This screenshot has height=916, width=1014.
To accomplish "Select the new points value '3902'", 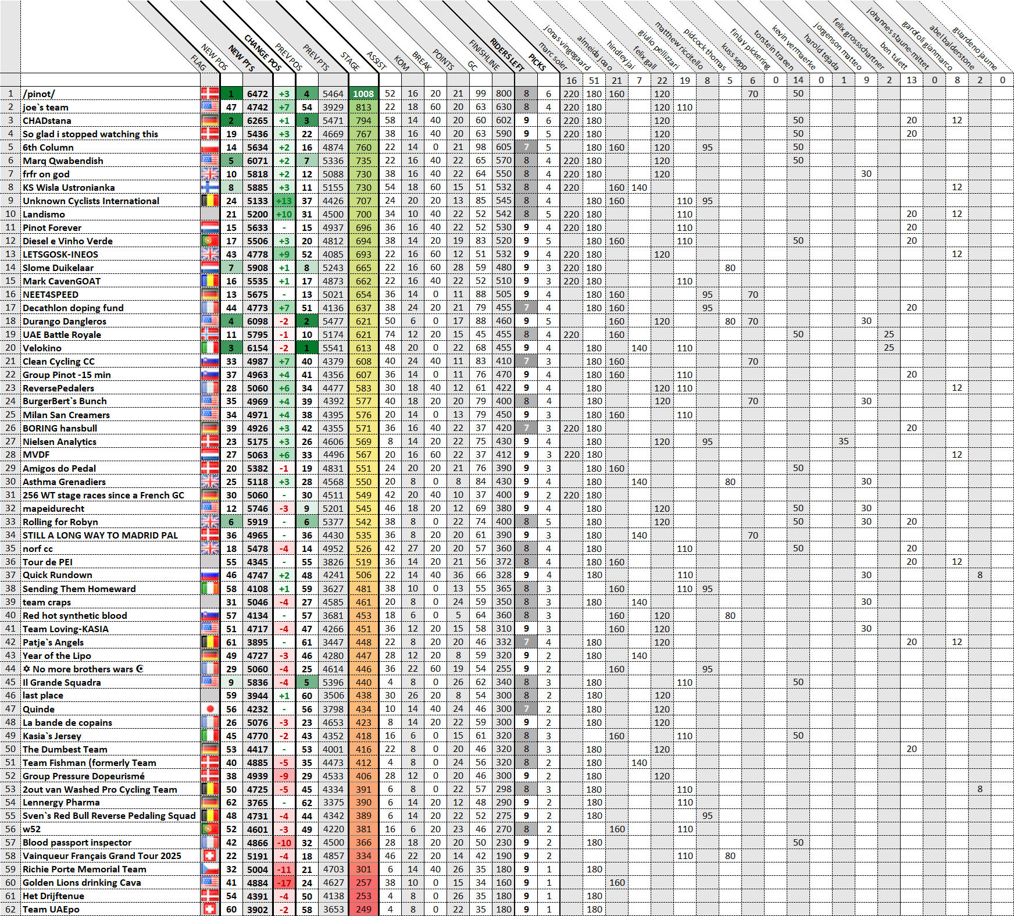I will 258,910.
